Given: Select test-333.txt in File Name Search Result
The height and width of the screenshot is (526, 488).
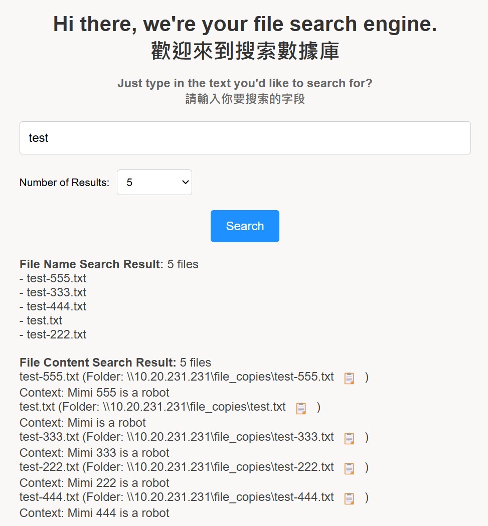Looking at the screenshot, I should [x=56, y=292].
